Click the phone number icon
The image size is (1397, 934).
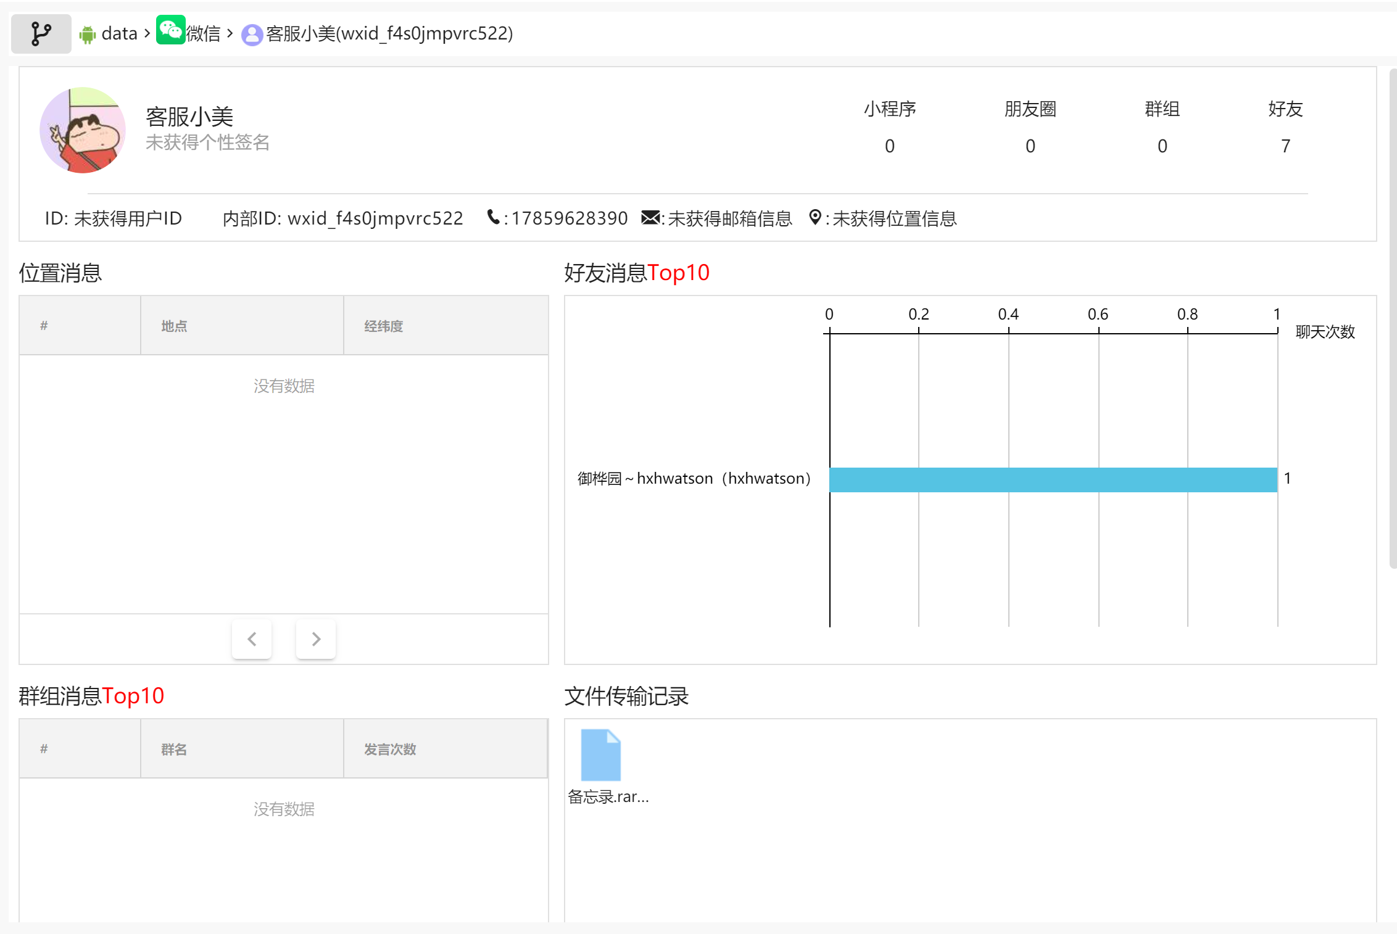[493, 217]
